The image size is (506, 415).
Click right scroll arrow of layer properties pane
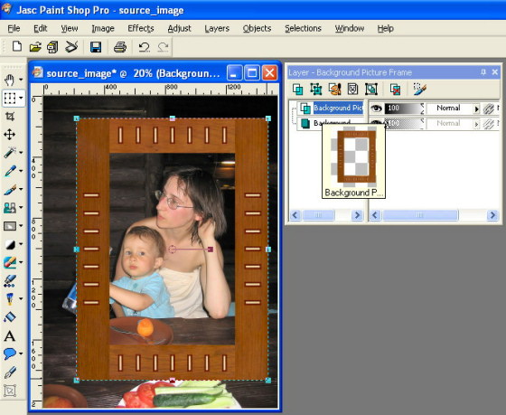[492, 215]
